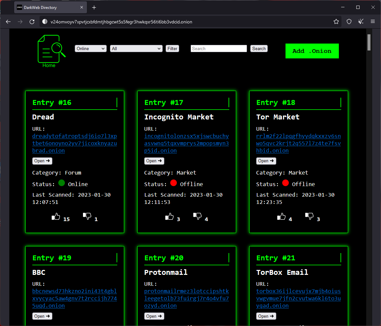This screenshot has width=381, height=326.
Task: Bookmark this page with star icon
Action: 336,22
